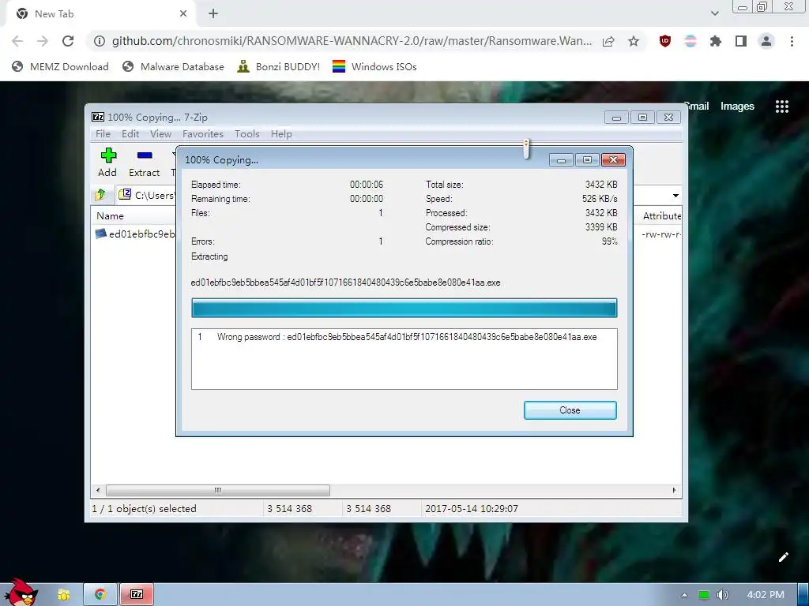Screen dimensions: 809x606
Task: Sort by the Attributes column header
Action: (x=661, y=216)
